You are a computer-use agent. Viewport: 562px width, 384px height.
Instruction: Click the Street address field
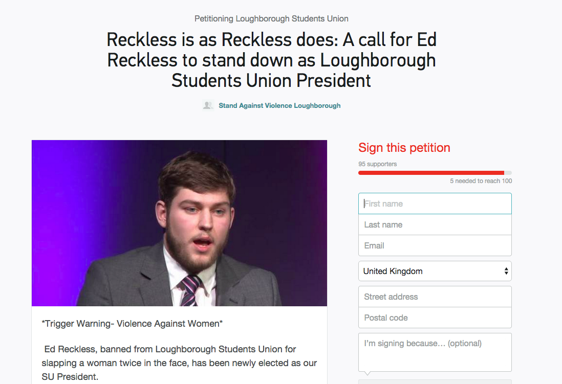pyautogui.click(x=435, y=297)
